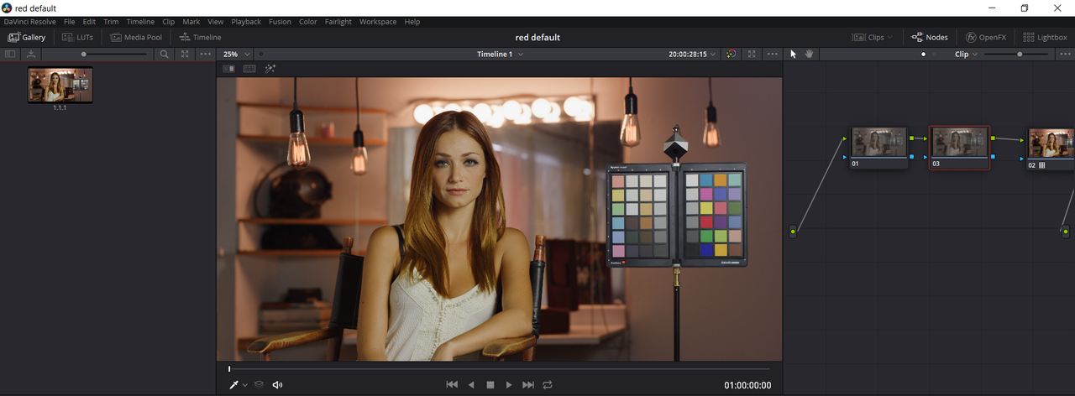The height and width of the screenshot is (396, 1075).
Task: Open the Timeline menu in menu bar
Action: 140,22
